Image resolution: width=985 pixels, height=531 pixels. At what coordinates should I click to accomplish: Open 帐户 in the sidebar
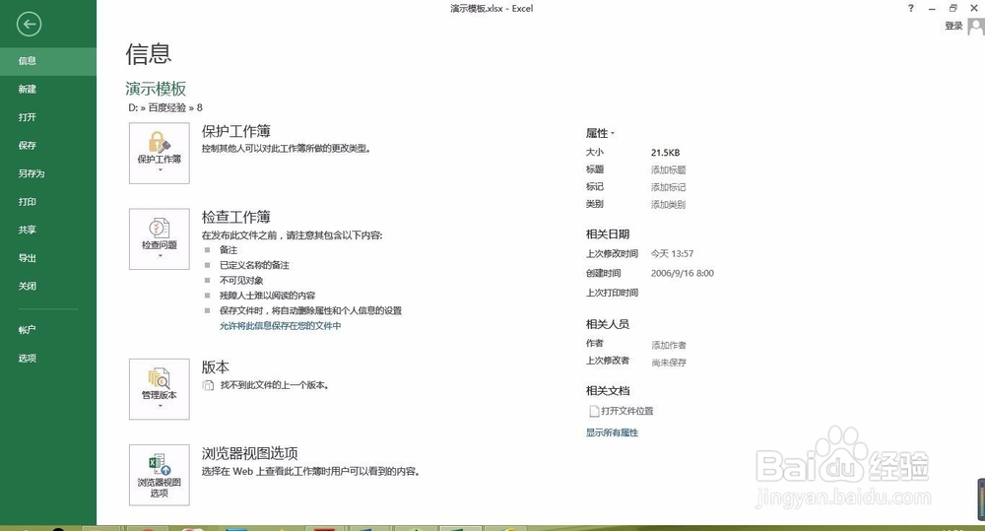point(48,330)
